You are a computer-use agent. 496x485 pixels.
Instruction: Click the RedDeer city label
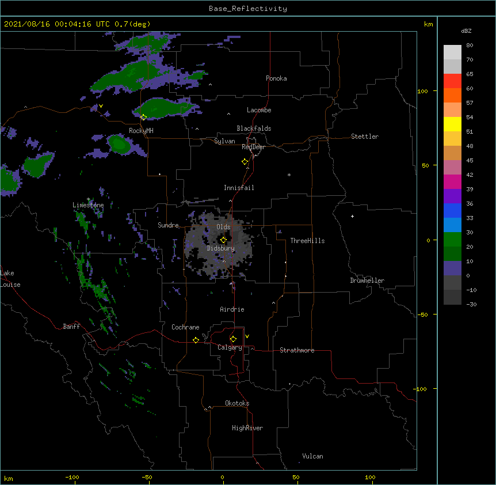coord(253,147)
